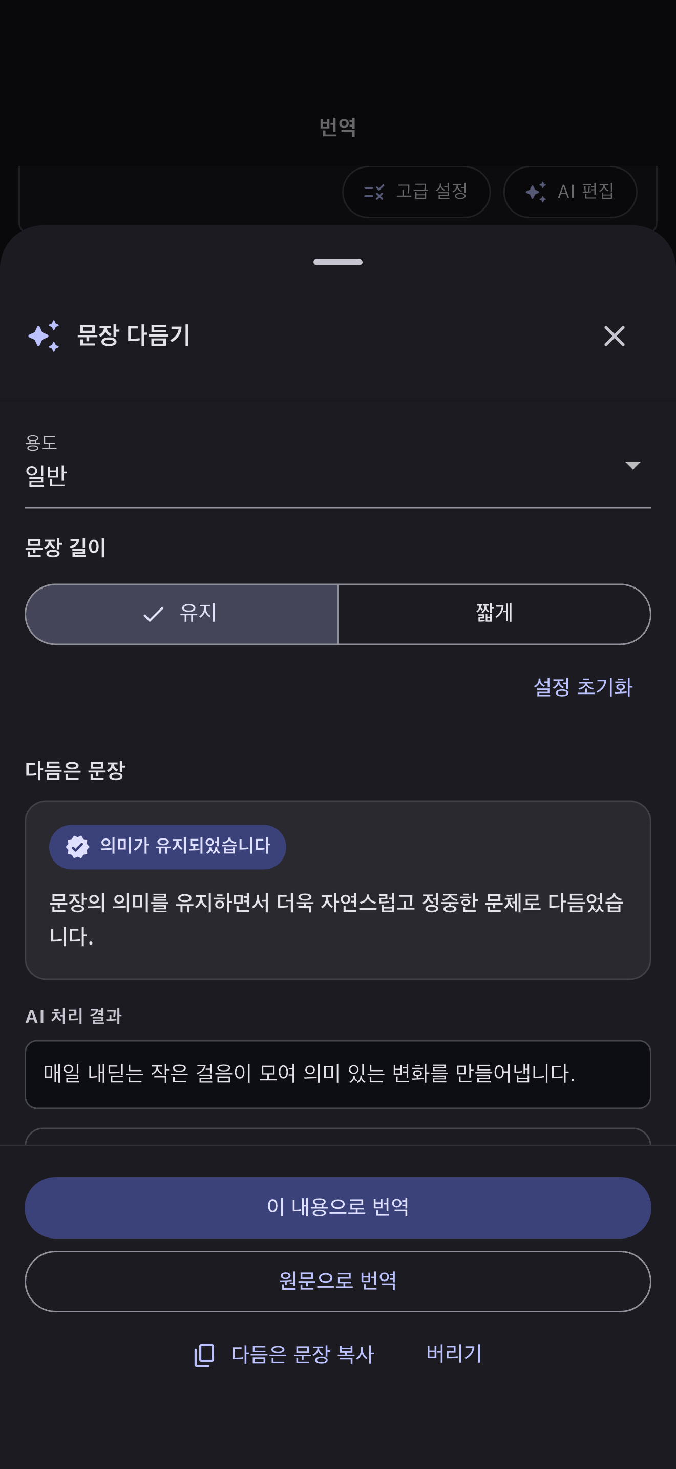Image resolution: width=676 pixels, height=1469 pixels.
Task: Tap the 의미가 유지되었습니다 chip
Action: [167, 846]
